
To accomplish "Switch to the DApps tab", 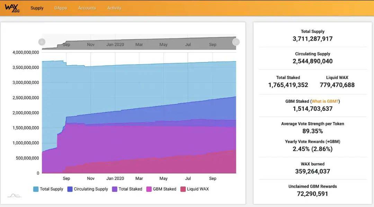I will point(61,8).
